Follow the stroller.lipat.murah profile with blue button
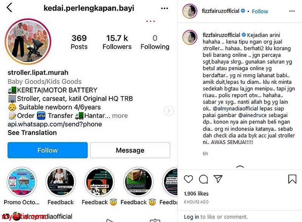This screenshot has width=302, height=222. (48, 150)
